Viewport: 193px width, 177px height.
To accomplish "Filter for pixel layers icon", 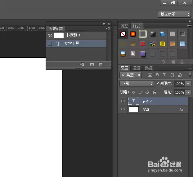I will (x=150, y=75).
